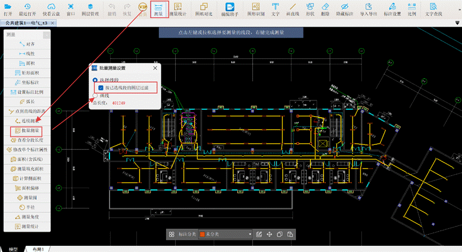Select 弧长 arc length
This screenshot has height=252, width=462.
27,102
